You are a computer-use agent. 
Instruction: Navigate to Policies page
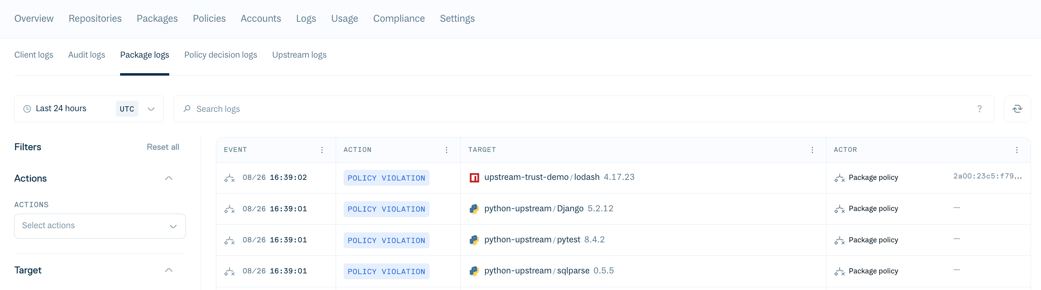[x=209, y=19]
